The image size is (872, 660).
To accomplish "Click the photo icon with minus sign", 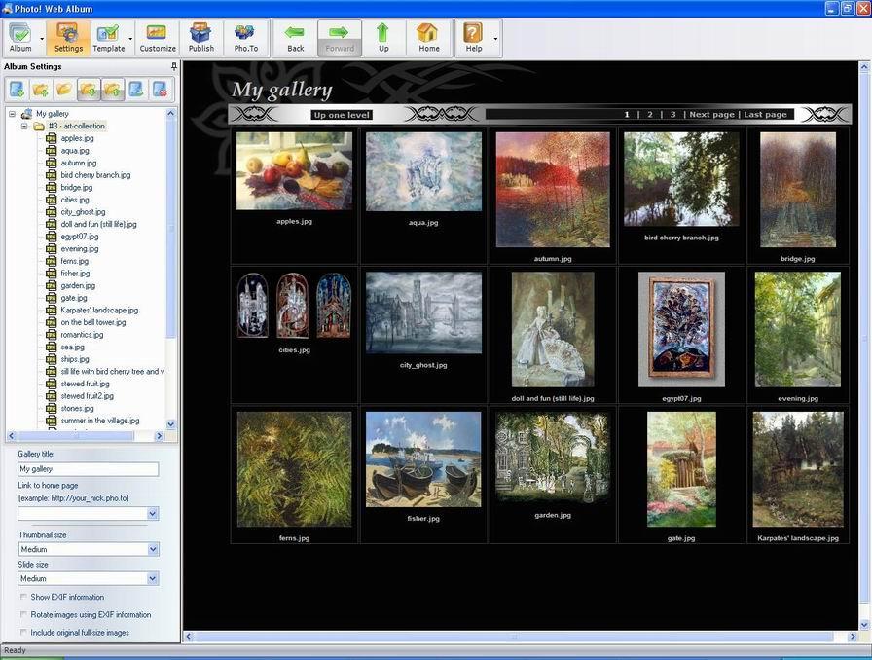I will (136, 89).
